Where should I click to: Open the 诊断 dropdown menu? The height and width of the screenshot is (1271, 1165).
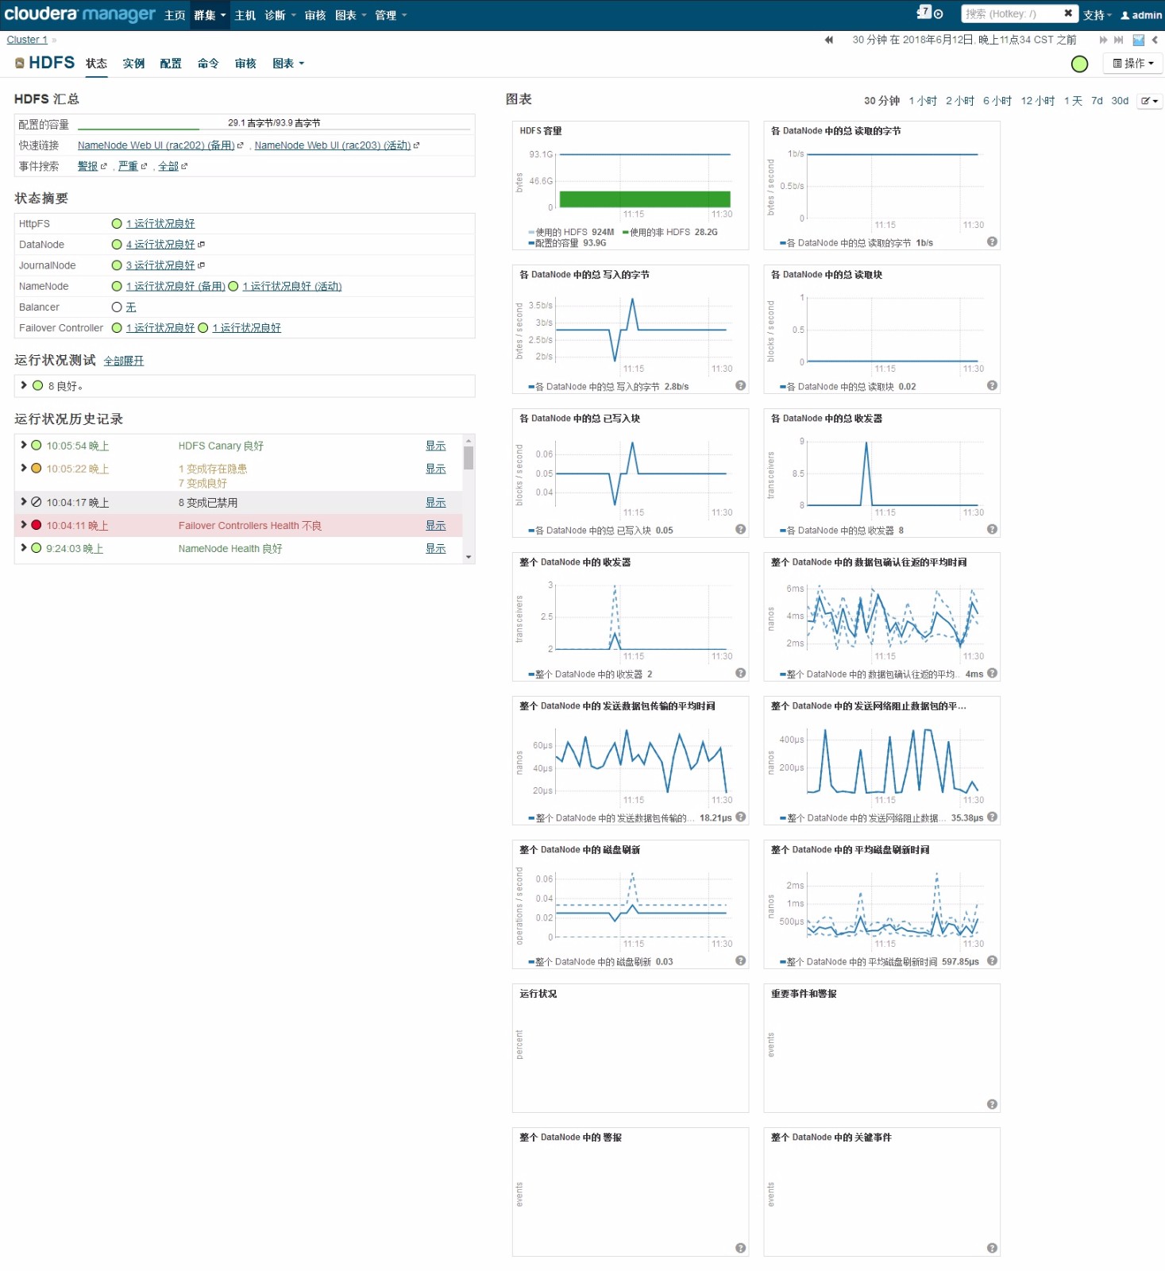coord(280,15)
